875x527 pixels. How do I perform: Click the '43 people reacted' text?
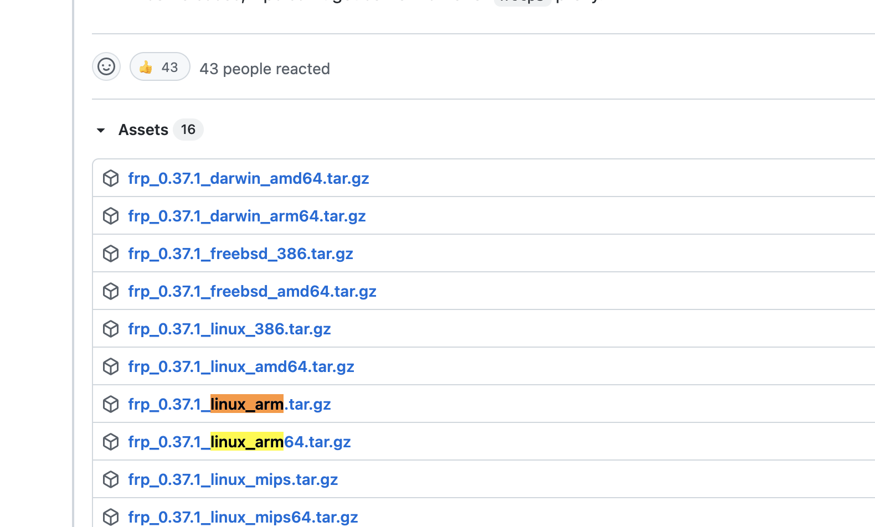(x=265, y=69)
